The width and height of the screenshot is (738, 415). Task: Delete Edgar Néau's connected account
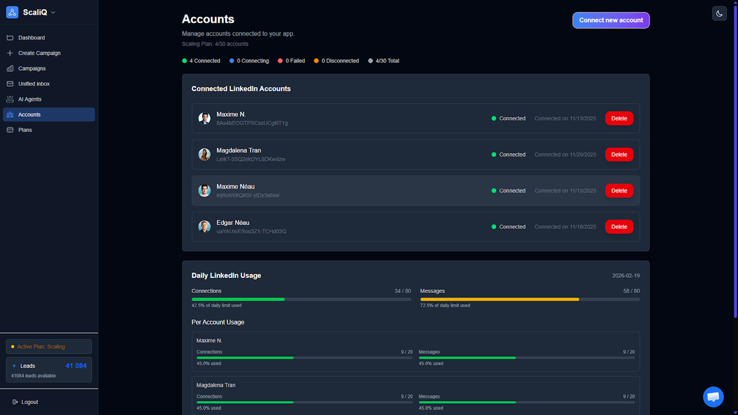tap(619, 226)
